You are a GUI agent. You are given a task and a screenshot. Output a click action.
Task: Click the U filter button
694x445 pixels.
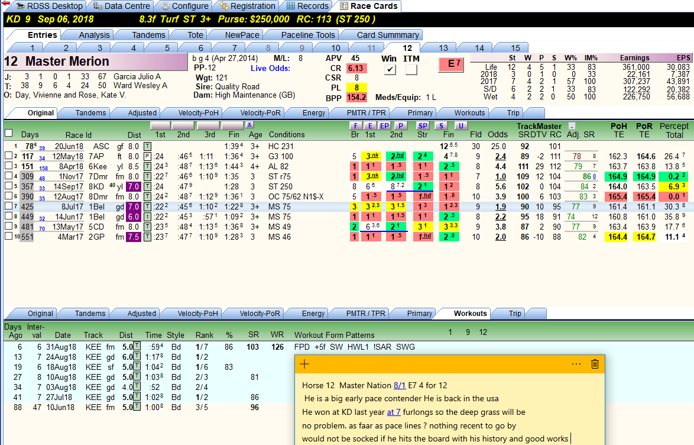460,126
